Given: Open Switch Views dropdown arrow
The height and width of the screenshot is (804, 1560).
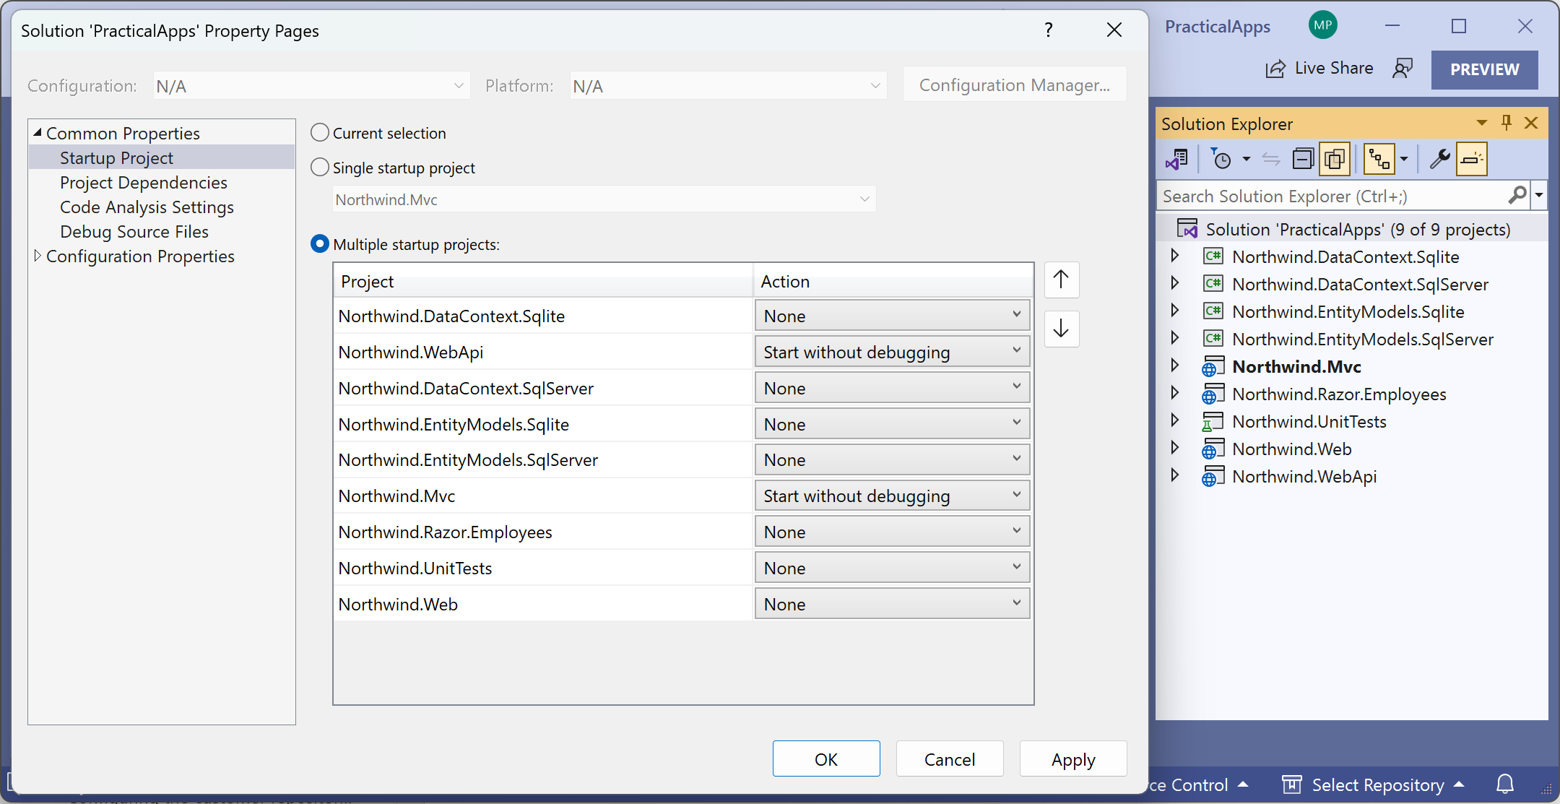Looking at the screenshot, I should point(1247,159).
